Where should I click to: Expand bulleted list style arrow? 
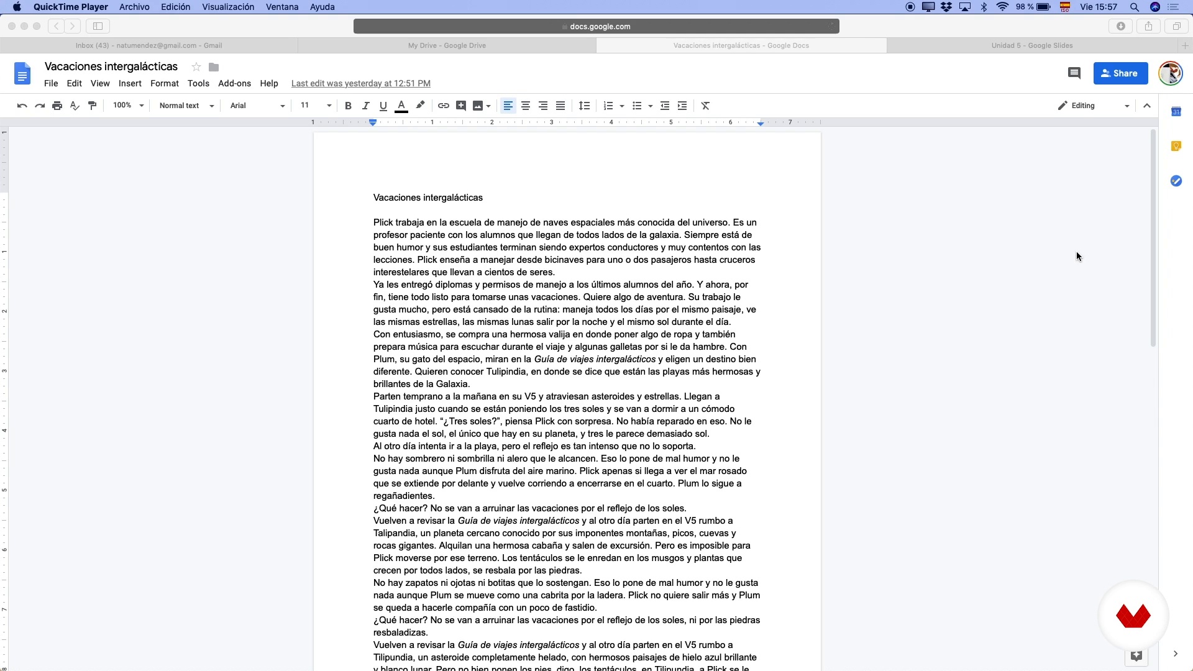click(x=651, y=106)
